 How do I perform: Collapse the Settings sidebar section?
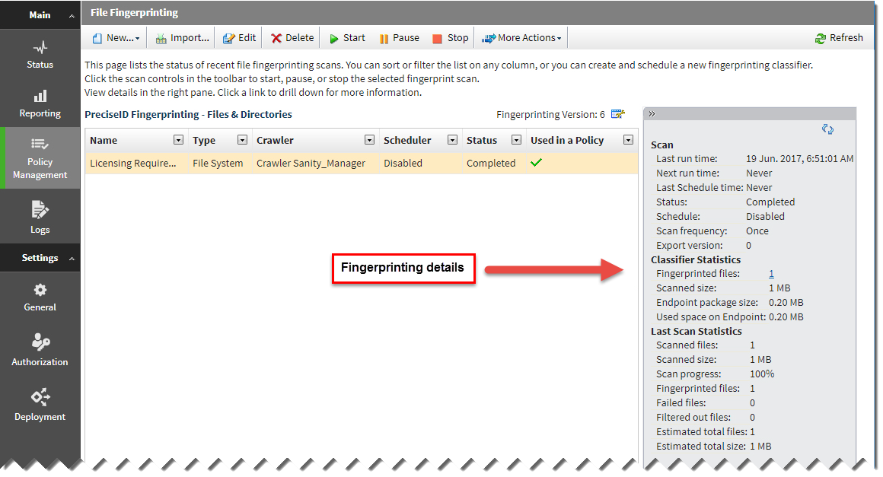[x=72, y=258]
